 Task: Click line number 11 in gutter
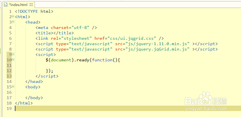point(9,66)
